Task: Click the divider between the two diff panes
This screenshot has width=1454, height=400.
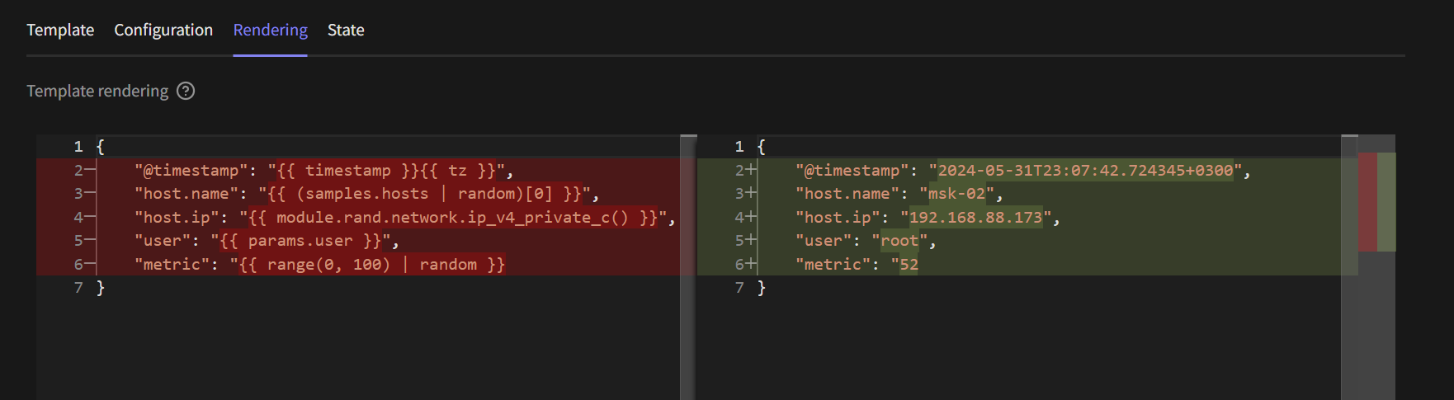Action: 688,264
